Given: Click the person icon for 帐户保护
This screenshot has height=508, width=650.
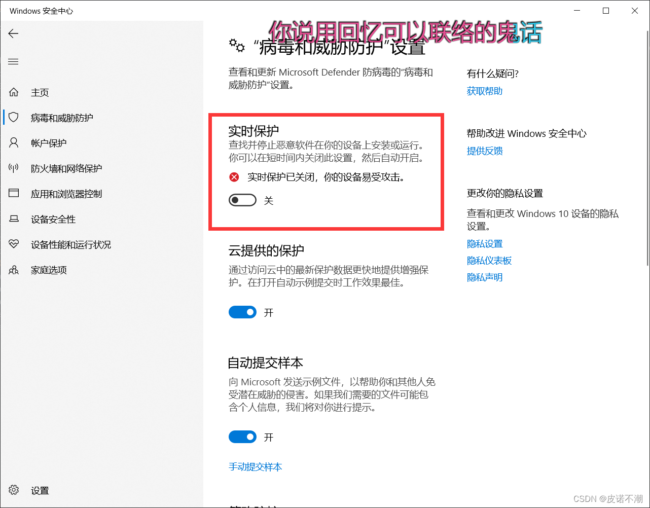Looking at the screenshot, I should (x=14, y=143).
